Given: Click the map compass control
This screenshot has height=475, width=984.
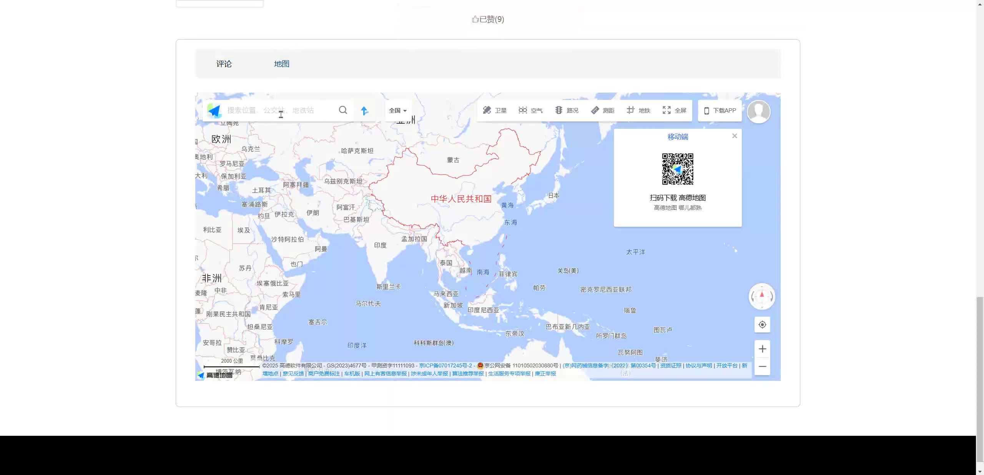Looking at the screenshot, I should (762, 296).
